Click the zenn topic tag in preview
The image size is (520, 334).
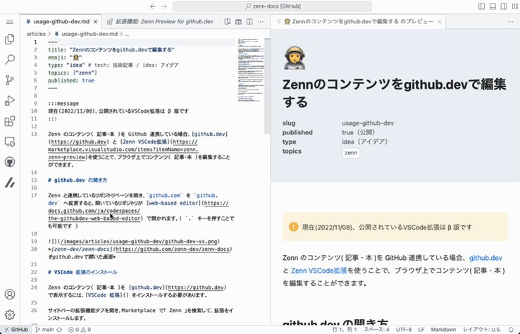pos(351,153)
